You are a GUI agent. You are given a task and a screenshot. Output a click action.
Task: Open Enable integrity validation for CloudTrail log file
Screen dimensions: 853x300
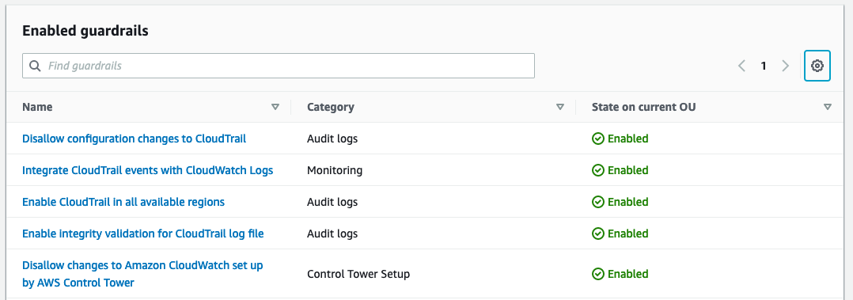(x=143, y=234)
